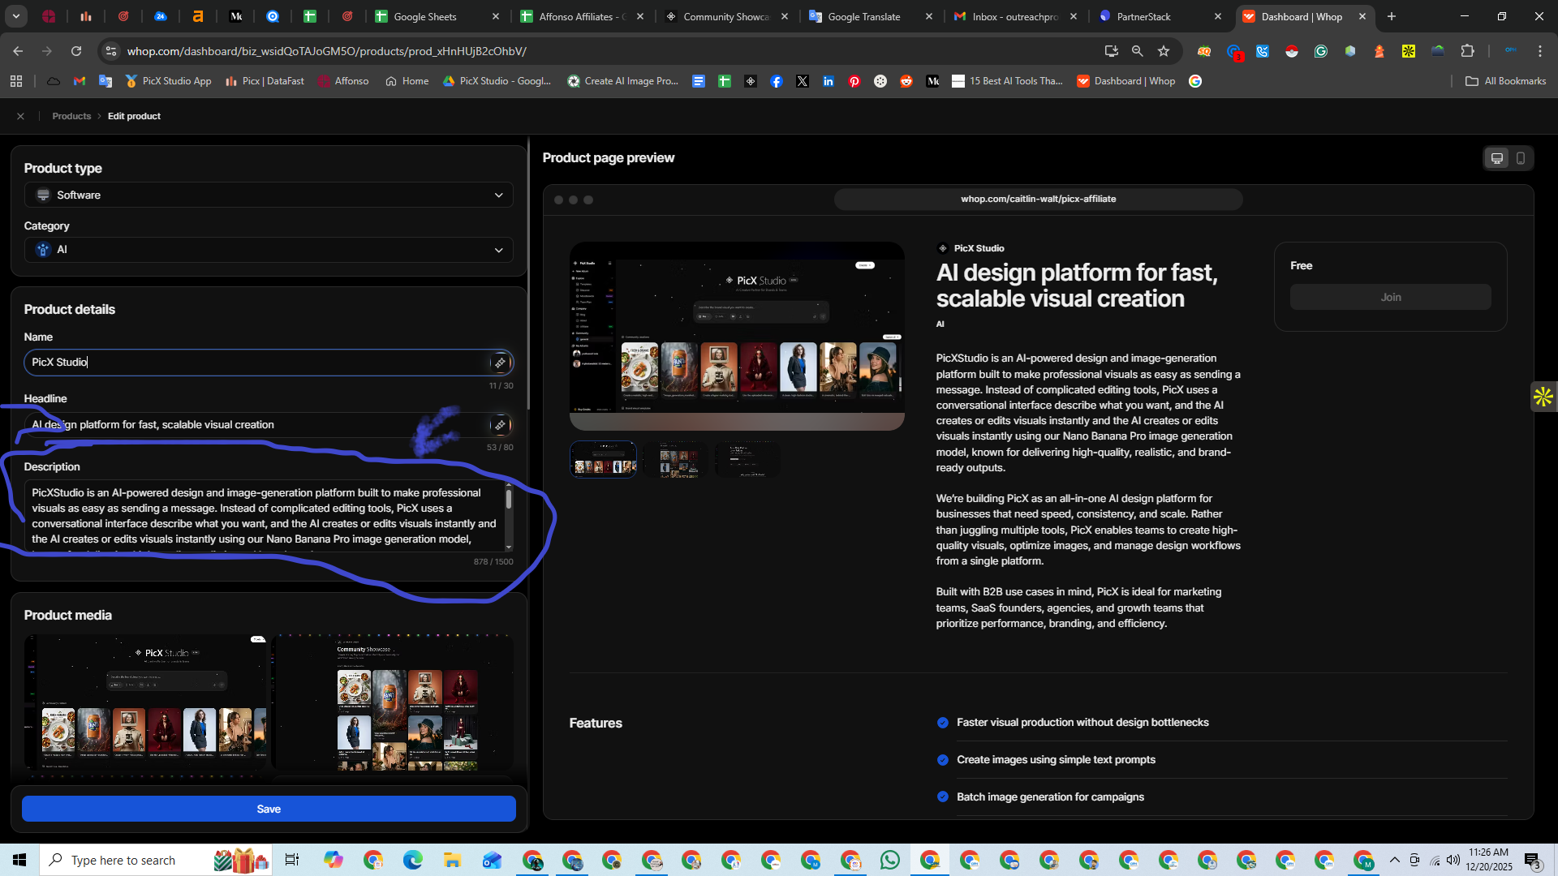The image size is (1558, 876).
Task: Click the zoom search icon in the address bar
Action: [x=1137, y=51]
